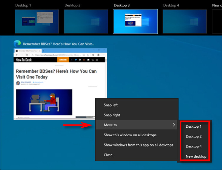222x170 pixels.
Task: Click the Microsoft Edge icon beside window title
Action: click(x=17, y=44)
